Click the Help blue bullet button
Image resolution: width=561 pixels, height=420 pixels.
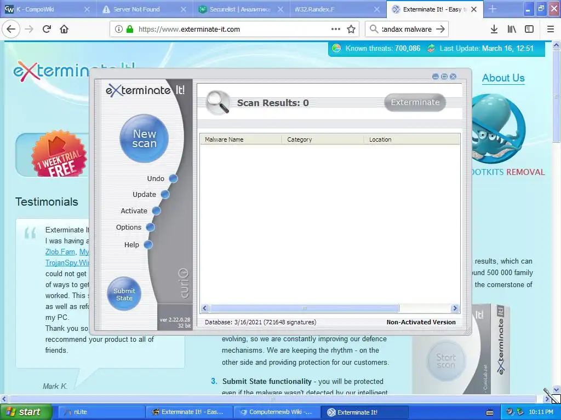click(148, 244)
